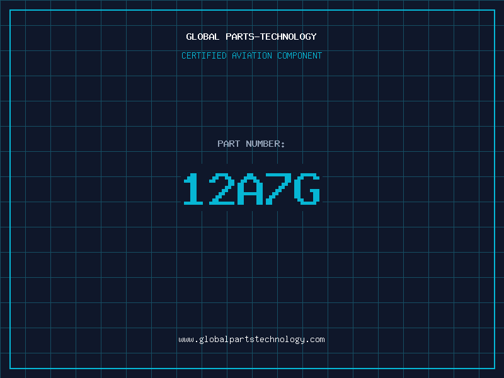Viewport: 504px width, 378px height.
Task: Select the part number 12A7G
Action: coord(251,188)
